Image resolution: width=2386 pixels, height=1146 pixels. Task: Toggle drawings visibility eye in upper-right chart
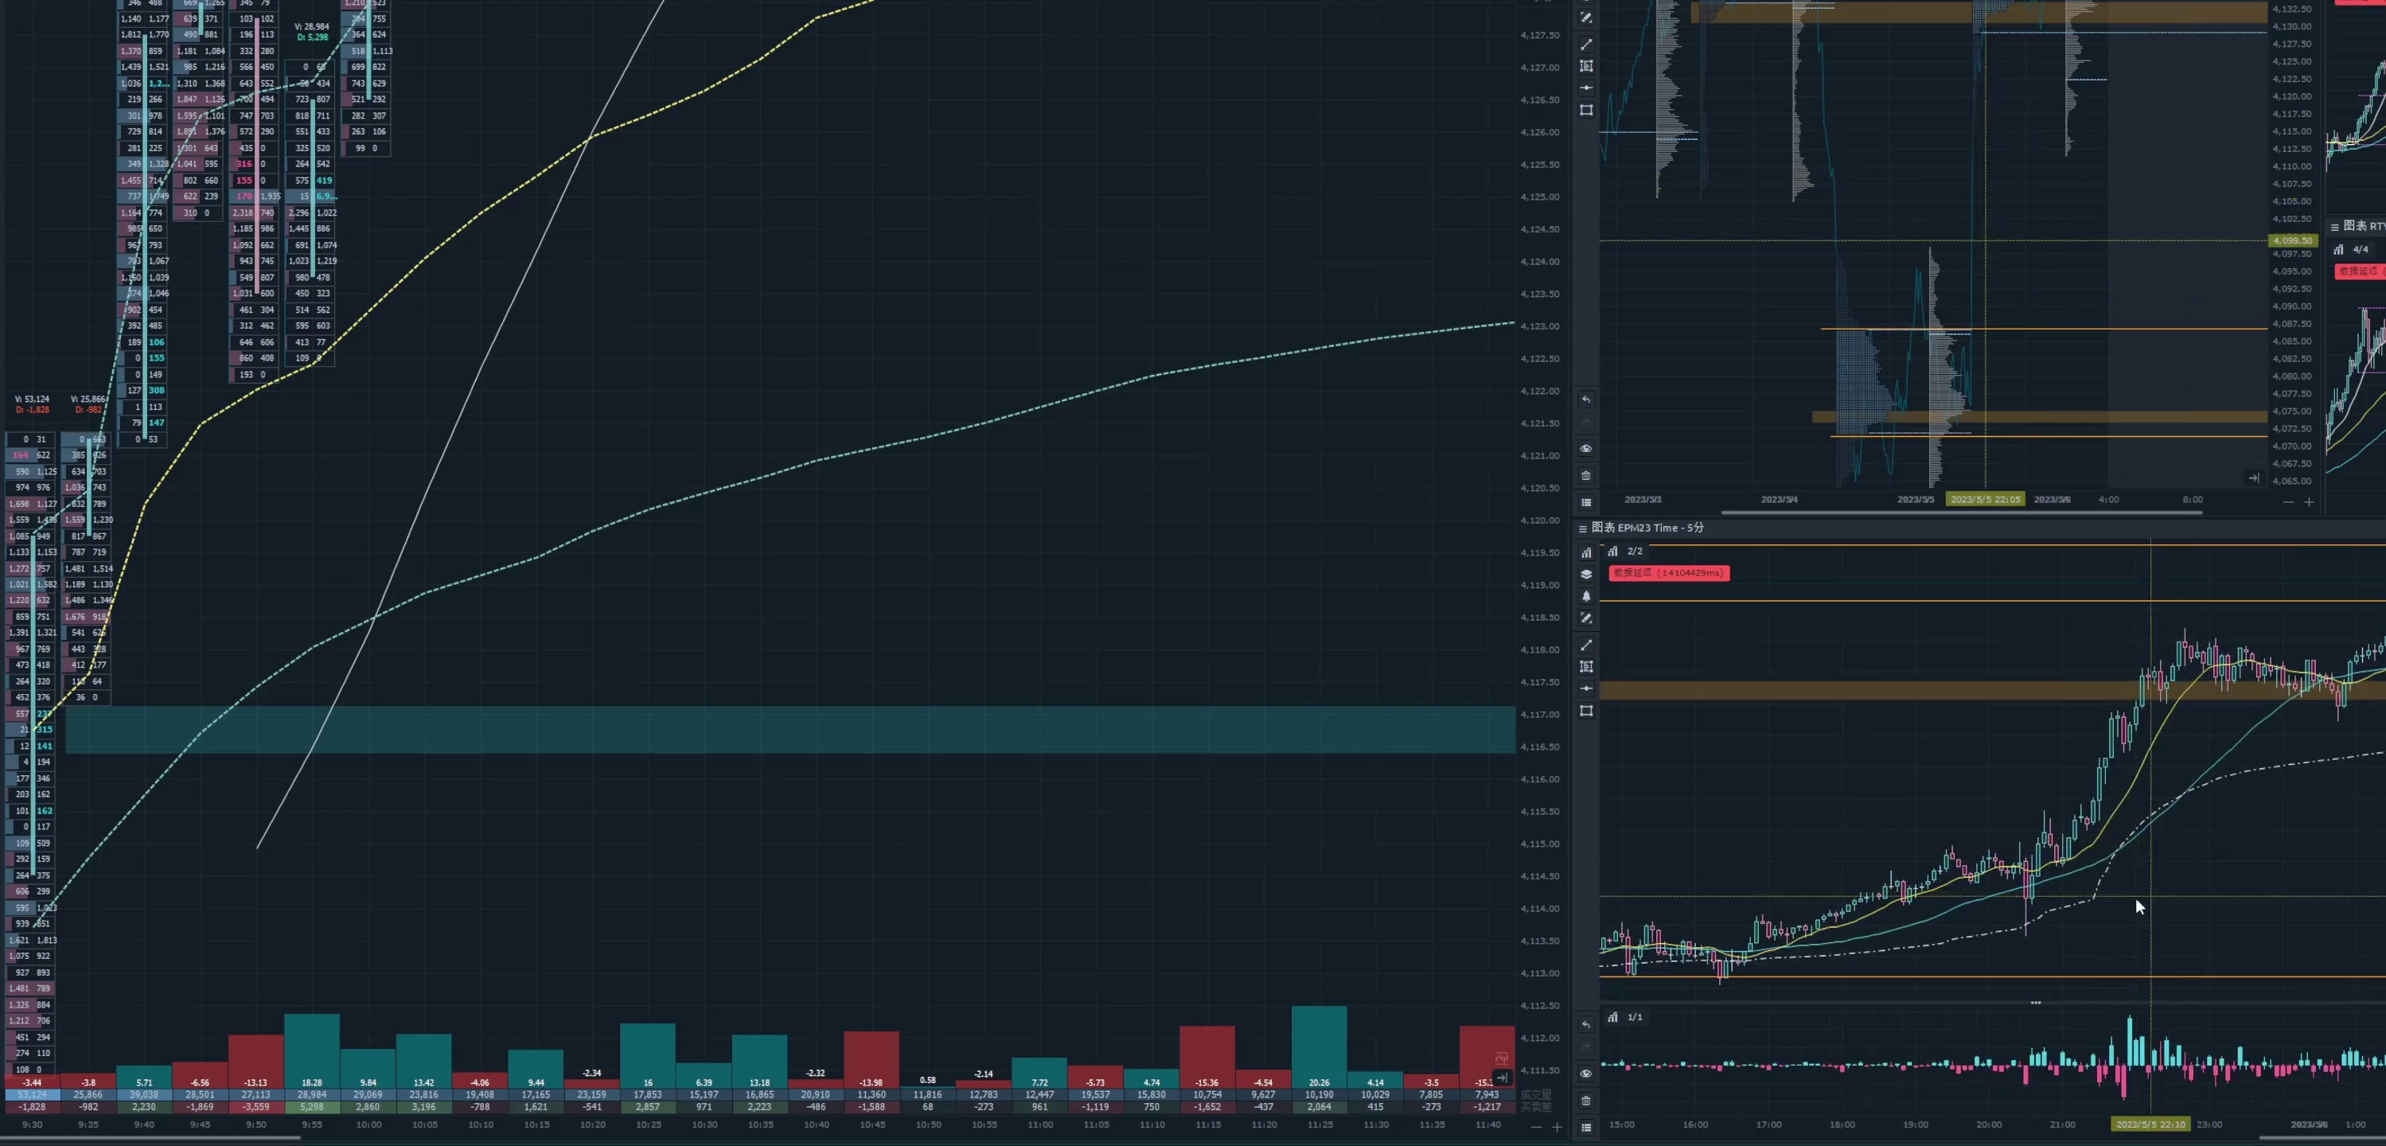coord(1585,448)
